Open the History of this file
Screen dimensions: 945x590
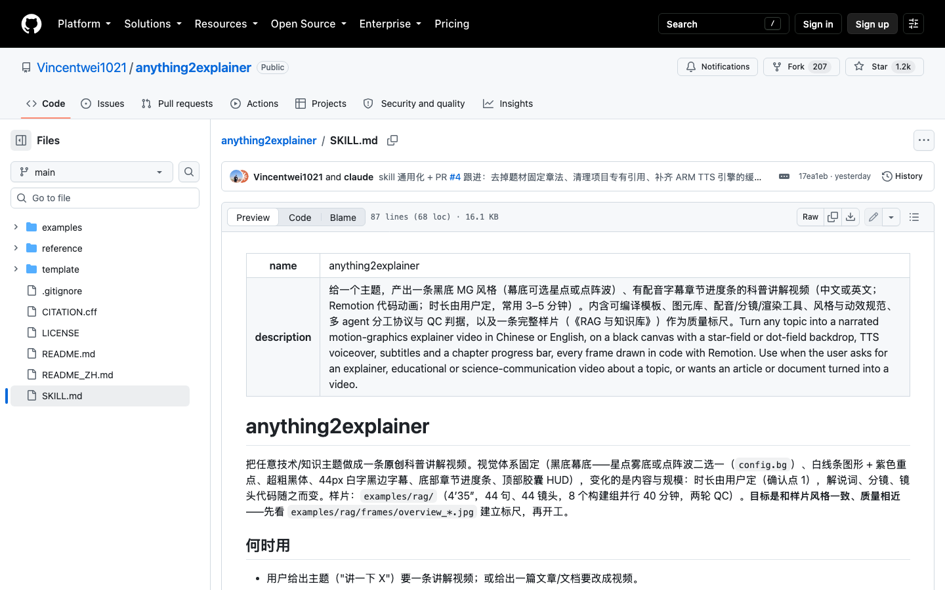[x=902, y=176]
